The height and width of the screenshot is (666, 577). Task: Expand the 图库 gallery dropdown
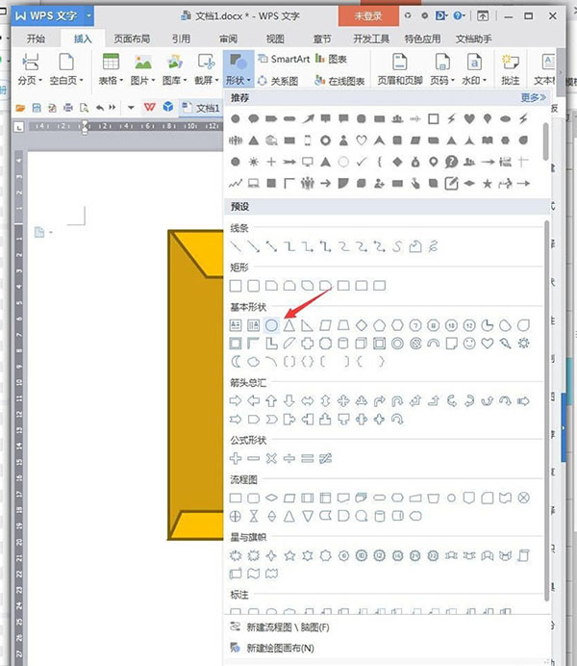(x=175, y=68)
